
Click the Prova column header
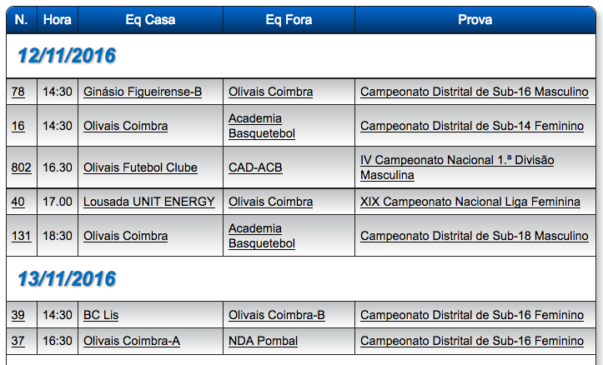[475, 19]
